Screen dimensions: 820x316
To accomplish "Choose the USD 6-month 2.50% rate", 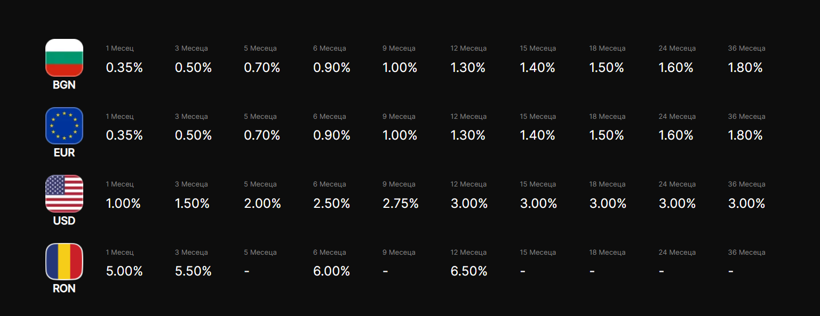I will click(331, 204).
